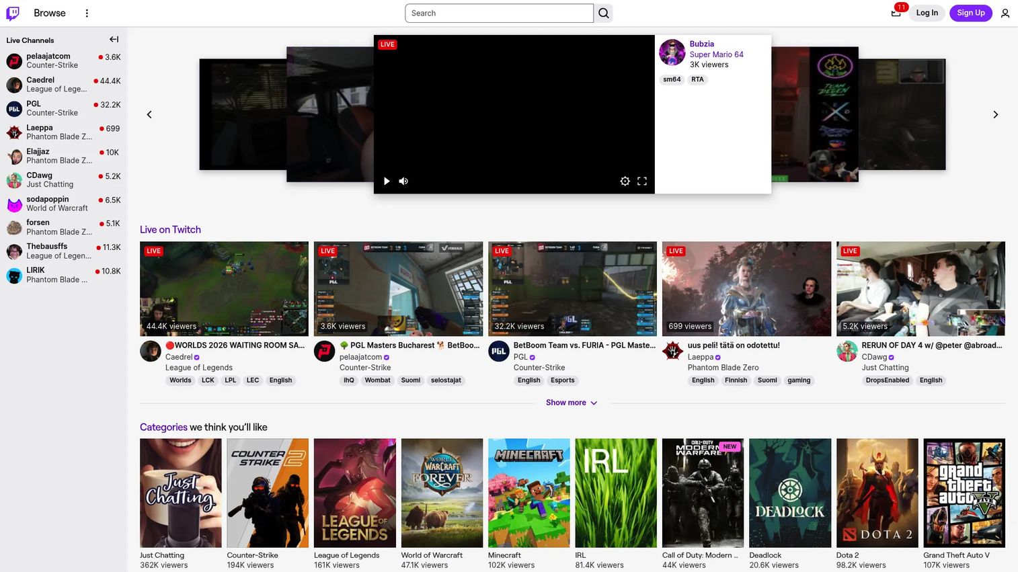Open the Super Mario 64 category link
Image resolution: width=1018 pixels, height=572 pixels.
tap(716, 54)
